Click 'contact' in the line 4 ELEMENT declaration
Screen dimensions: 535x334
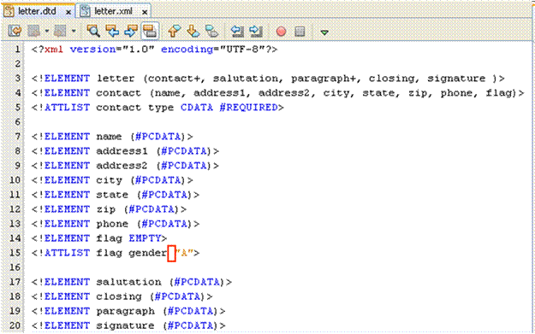tap(118, 93)
